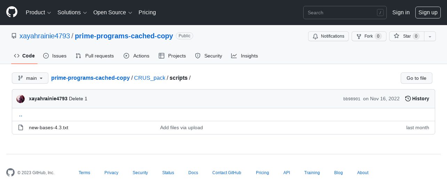Fork the repository

(x=369, y=36)
